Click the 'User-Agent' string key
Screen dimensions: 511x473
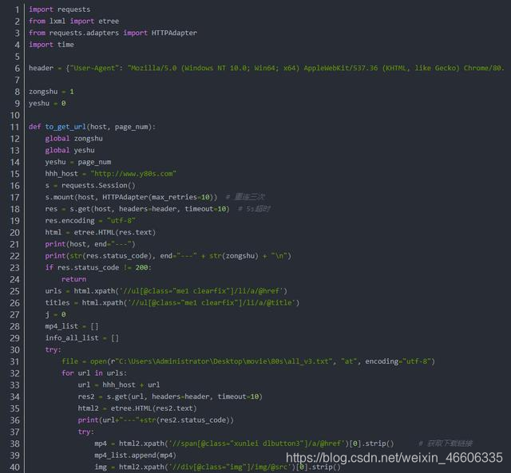pyautogui.click(x=94, y=68)
